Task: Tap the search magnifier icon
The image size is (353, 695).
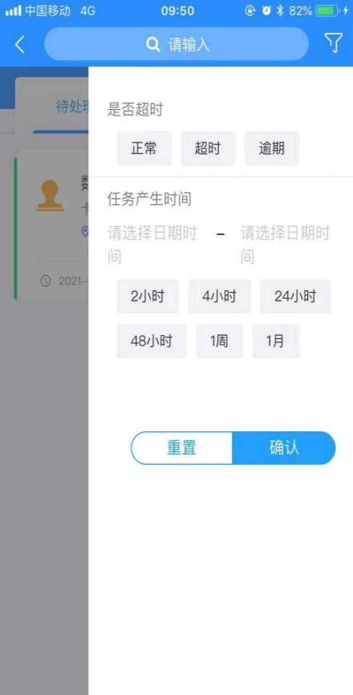Action: click(152, 45)
